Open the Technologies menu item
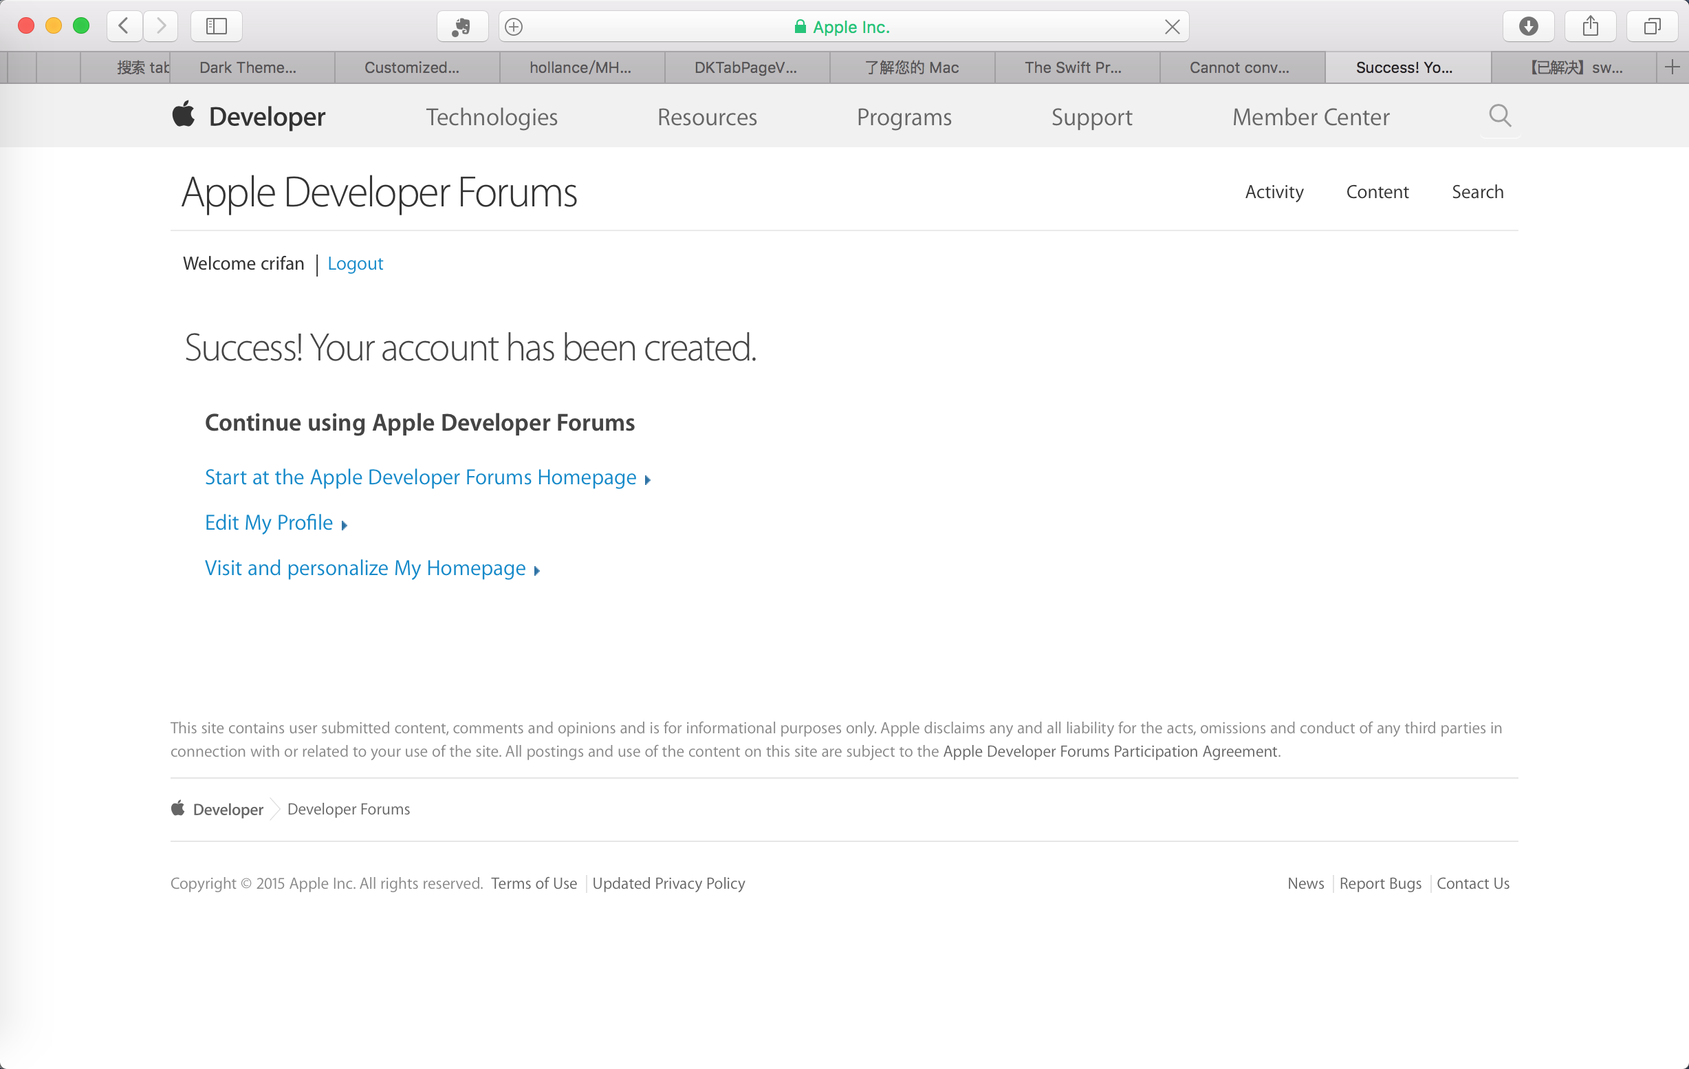The image size is (1689, 1069). coord(492,117)
